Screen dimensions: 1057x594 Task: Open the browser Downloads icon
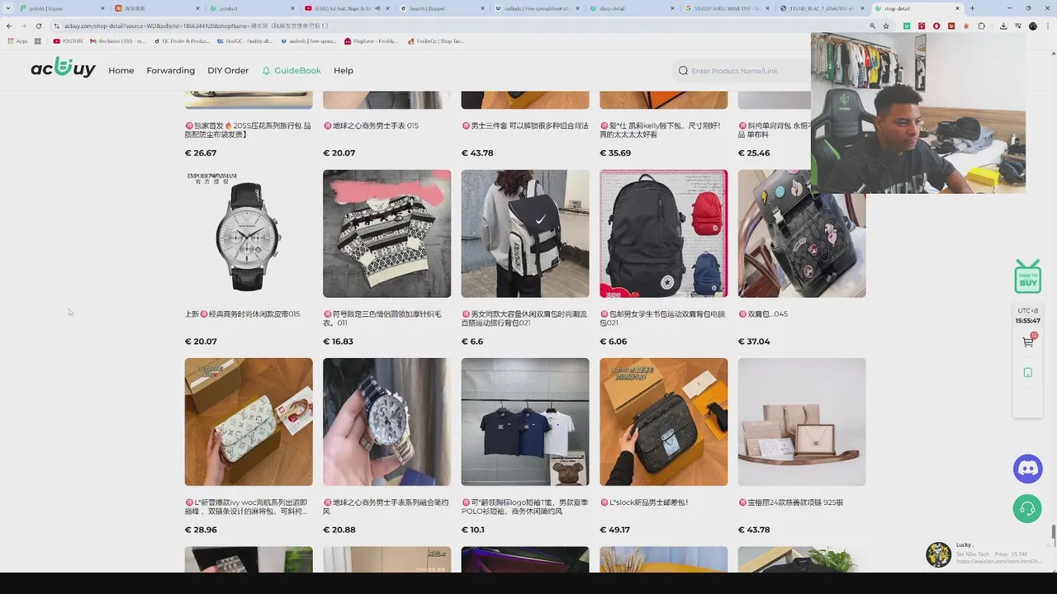tap(1002, 26)
